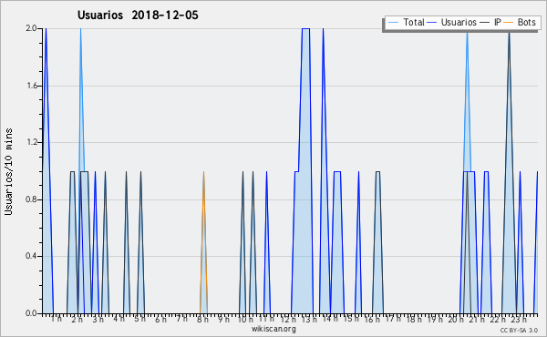The height and width of the screenshot is (337, 547).
Task: Click the '9 h' x-axis label
Action: point(224,320)
